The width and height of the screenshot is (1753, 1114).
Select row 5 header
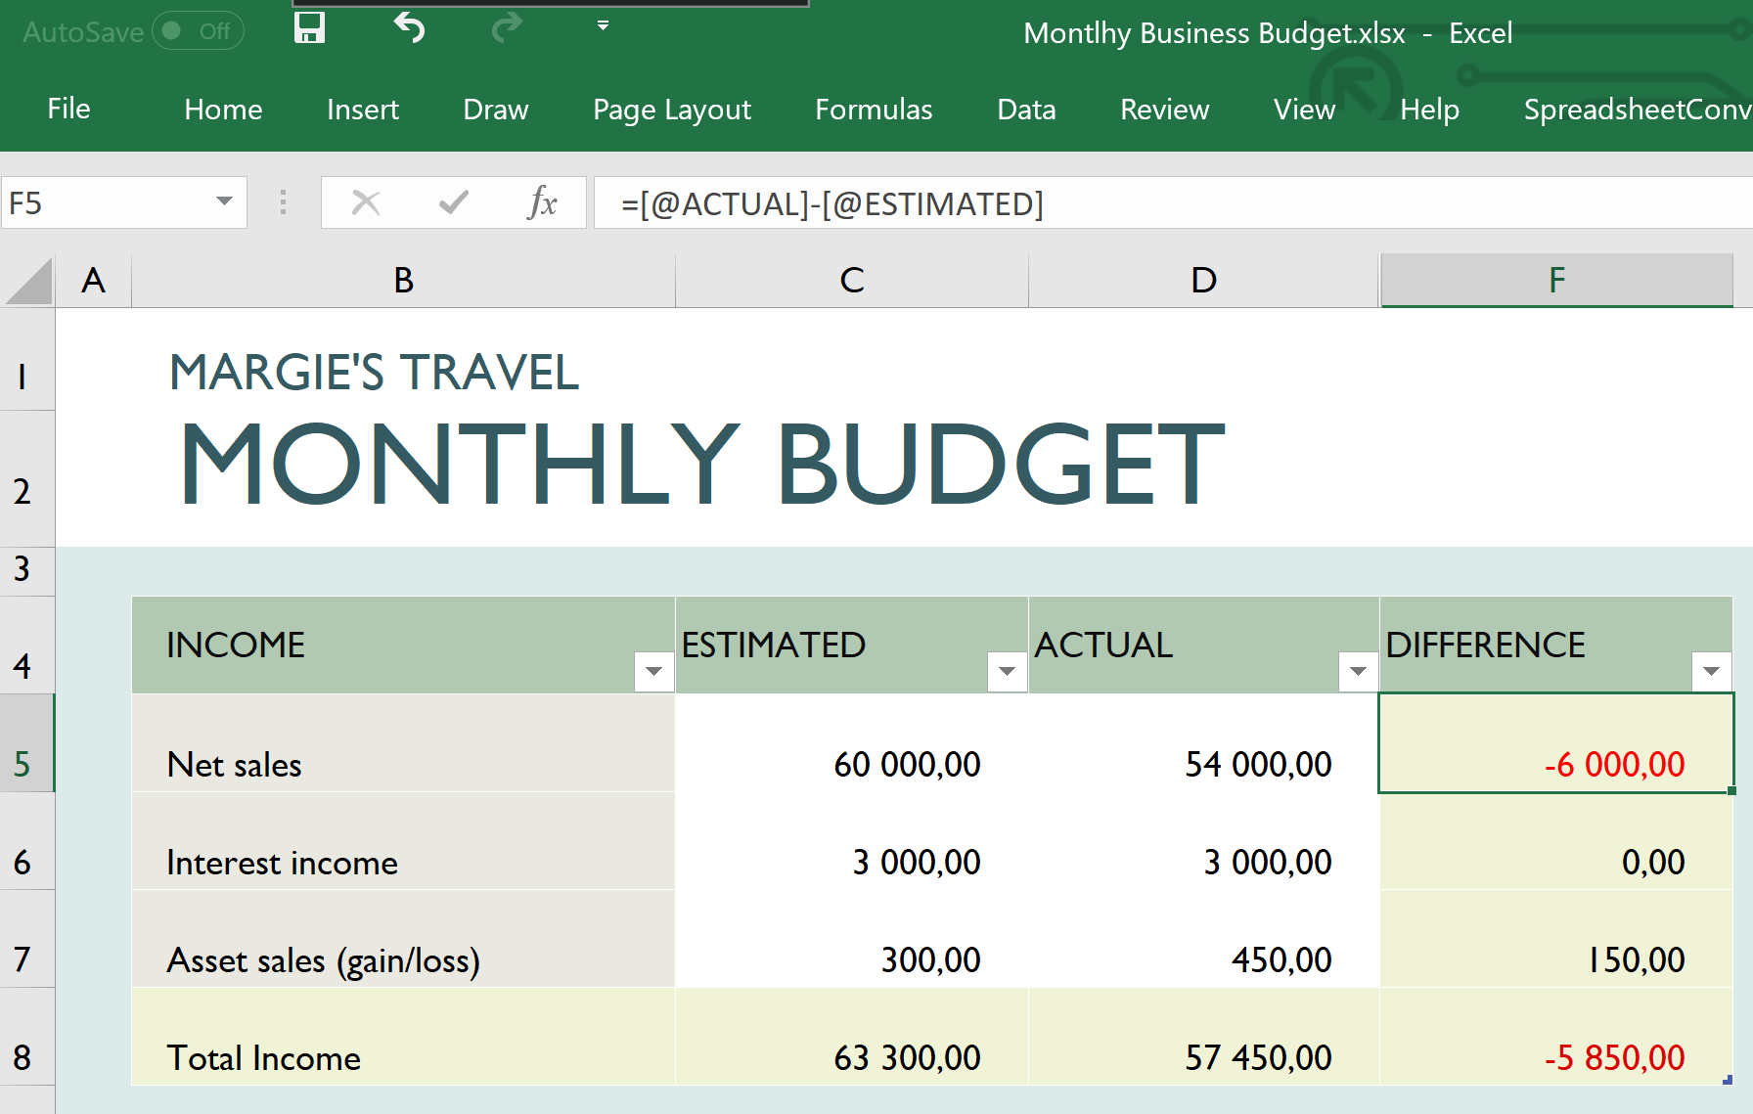(27, 743)
